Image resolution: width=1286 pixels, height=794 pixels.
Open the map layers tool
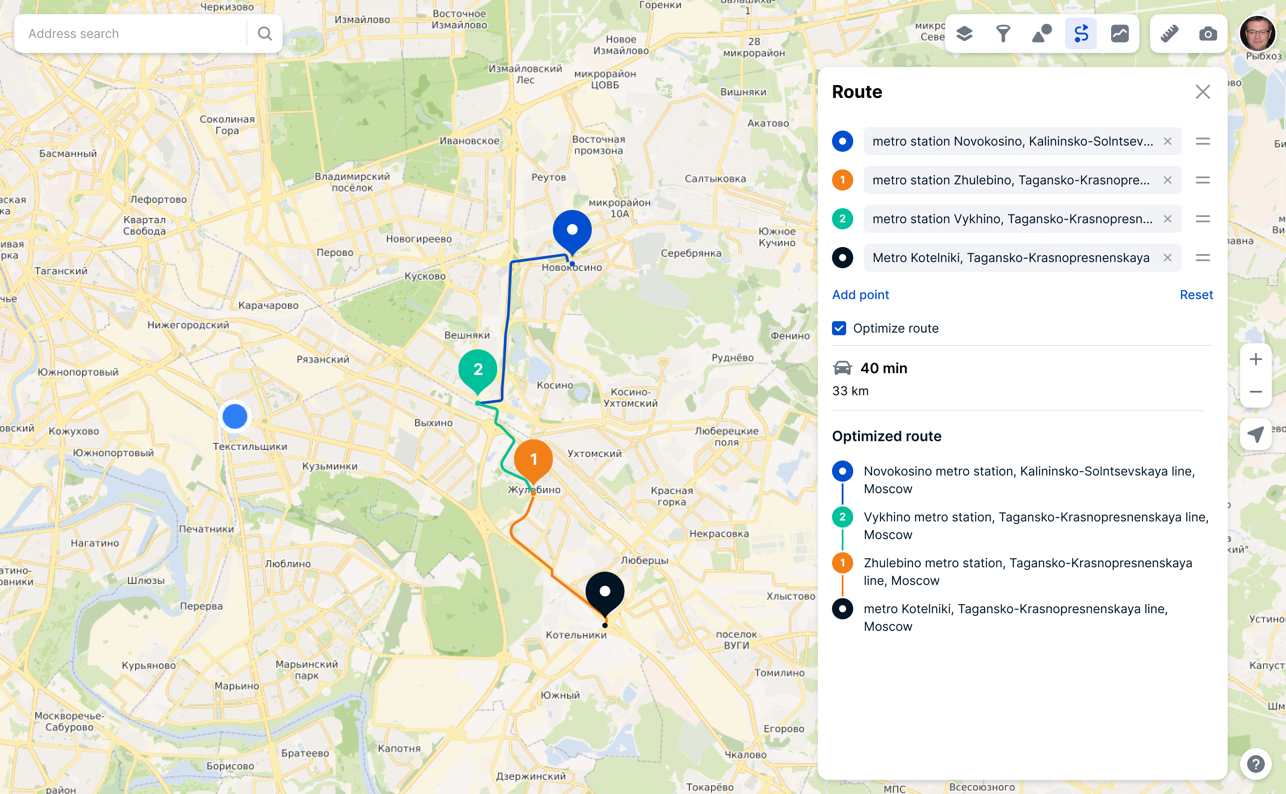pyautogui.click(x=964, y=34)
